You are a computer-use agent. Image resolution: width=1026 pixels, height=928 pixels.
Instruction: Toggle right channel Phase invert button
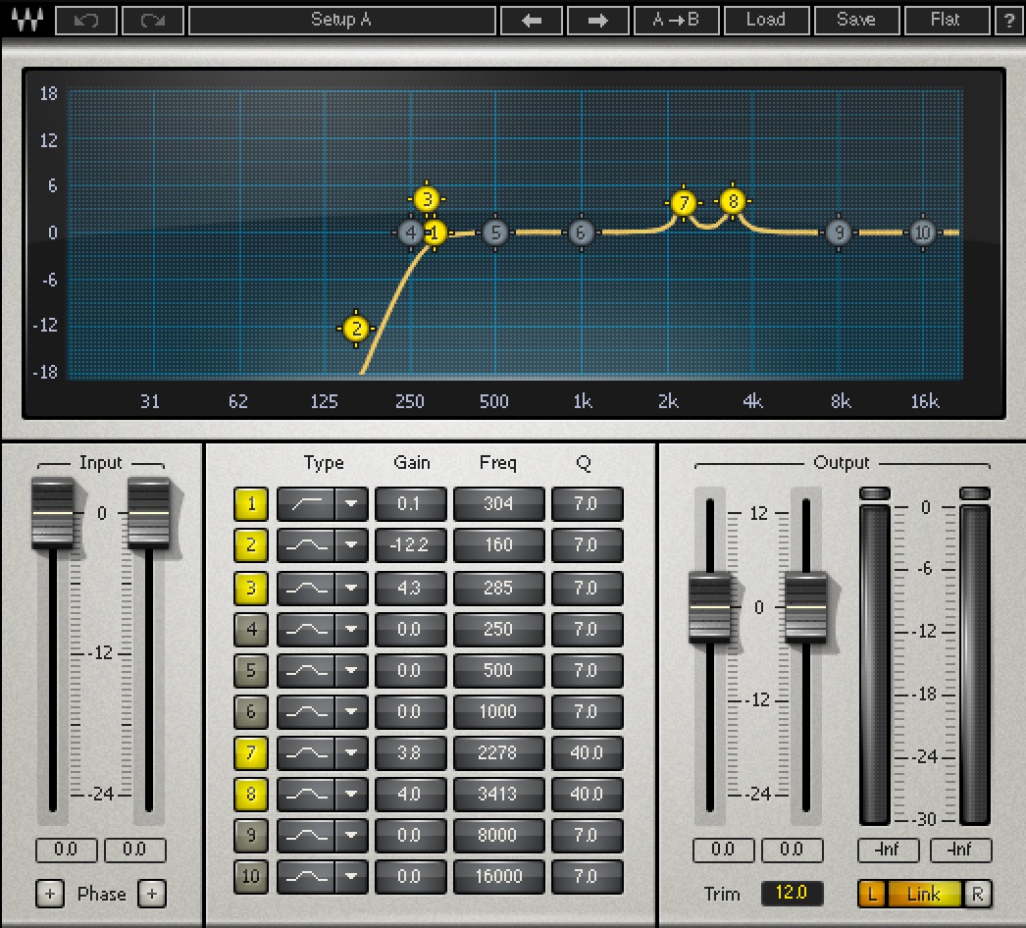tap(152, 894)
